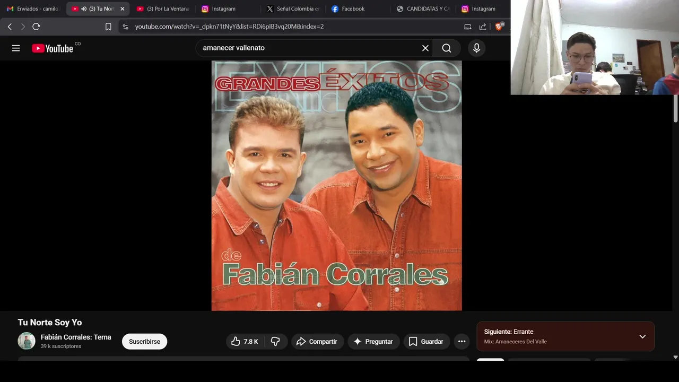Switch to the Facebook tab

[358, 9]
